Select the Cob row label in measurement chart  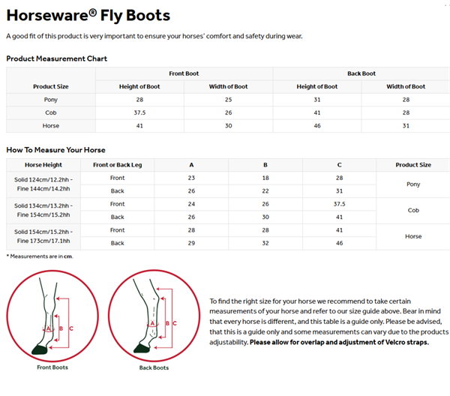coord(50,112)
